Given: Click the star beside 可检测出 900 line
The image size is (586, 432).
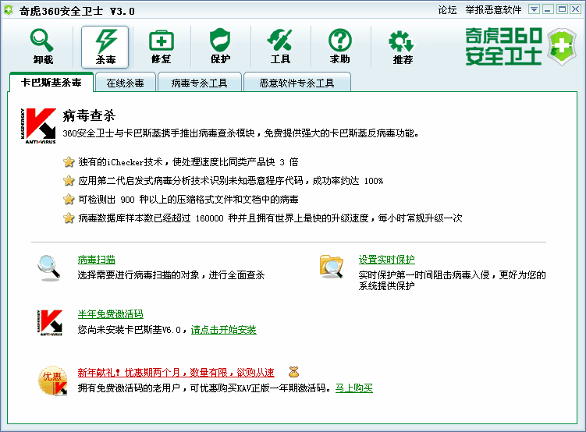Looking at the screenshot, I should click(69, 200).
